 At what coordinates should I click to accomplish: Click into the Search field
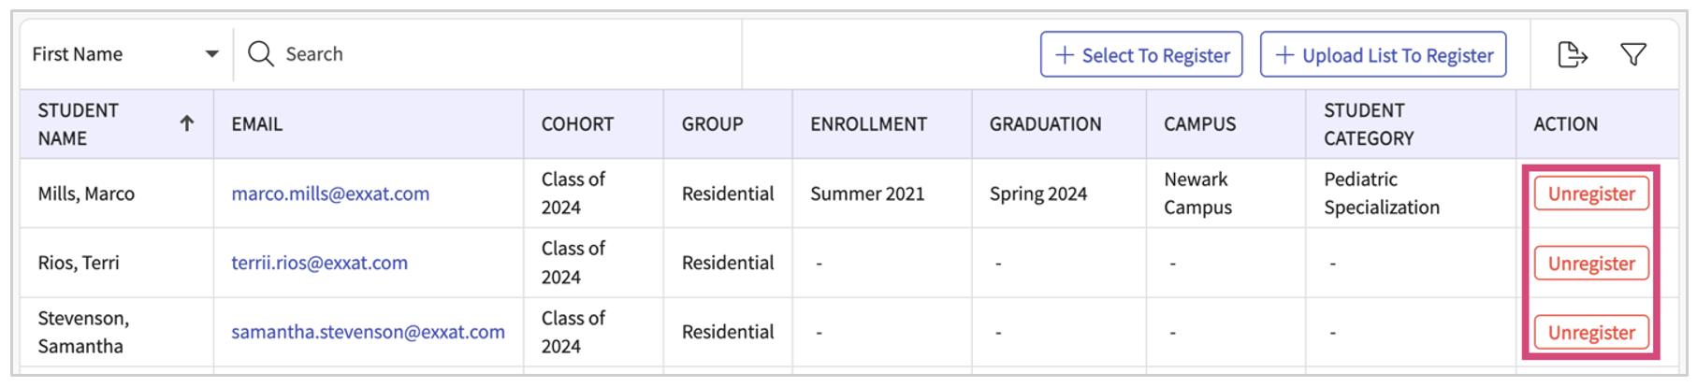pyautogui.click(x=488, y=54)
